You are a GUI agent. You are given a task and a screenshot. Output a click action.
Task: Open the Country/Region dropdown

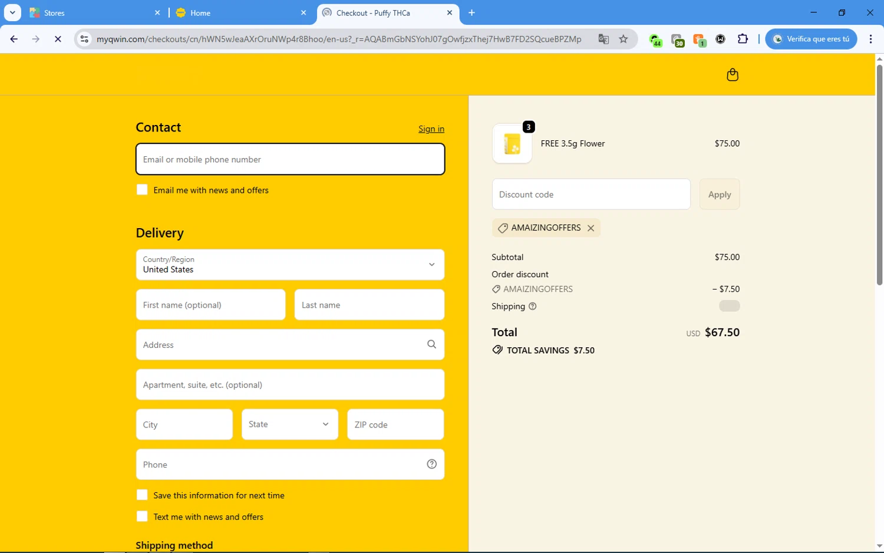point(290,265)
